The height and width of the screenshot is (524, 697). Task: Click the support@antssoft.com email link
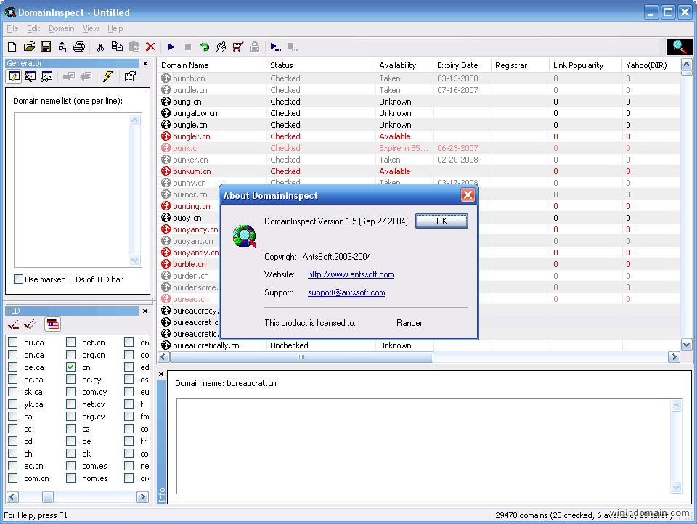(x=346, y=292)
